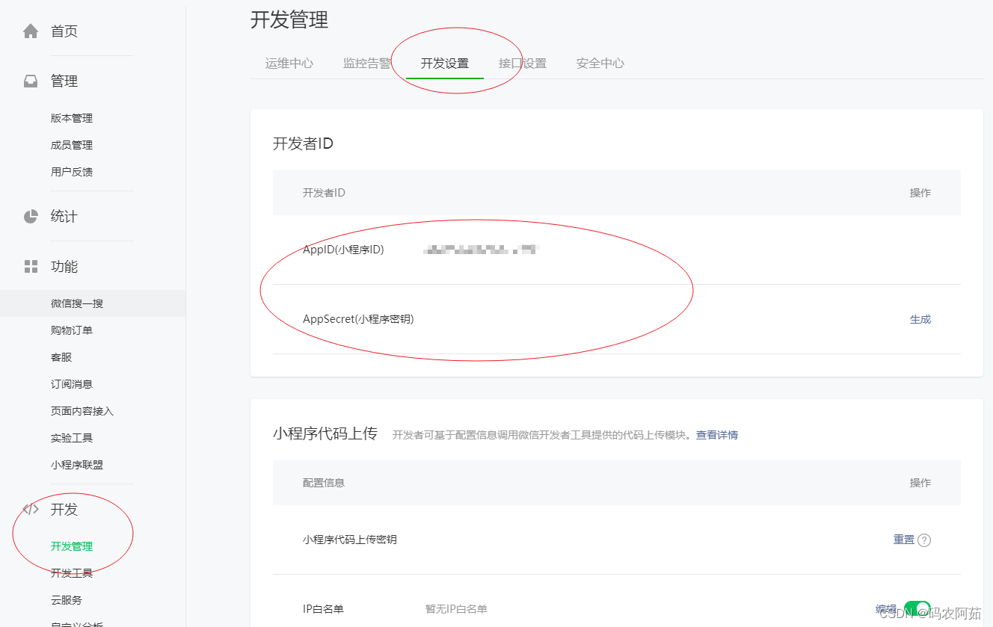Screen dimensions: 993x627
Task: Toggle the IP白名单 switch
Action: pos(917,608)
